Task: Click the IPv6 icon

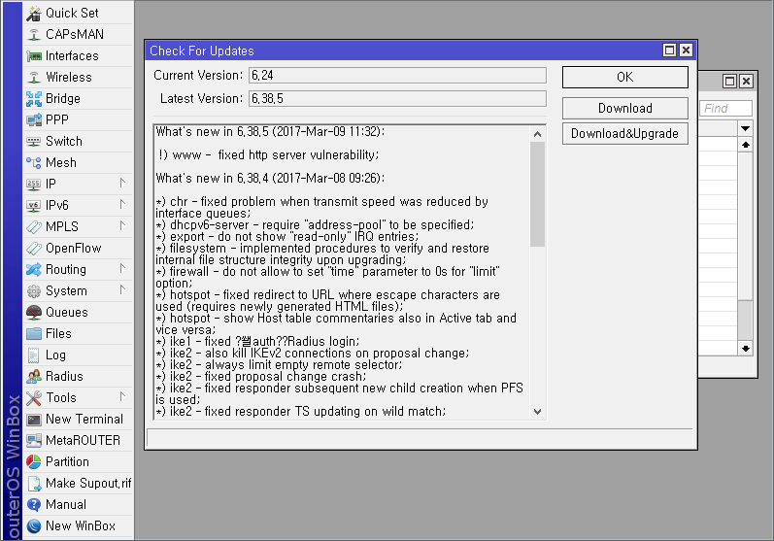Action: [34, 205]
